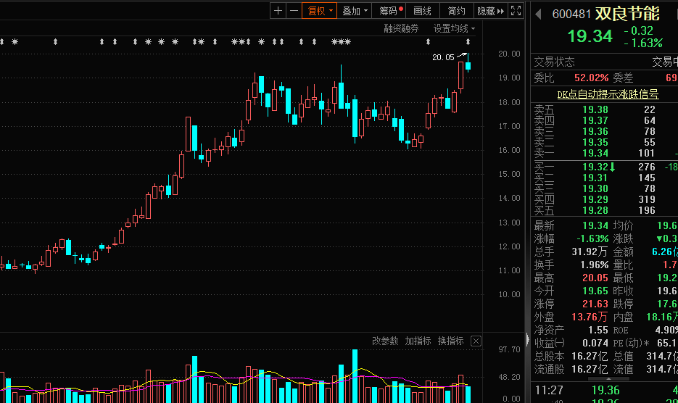Viewport: 678px width, 403px height.
Task: Click the 融资融券 label
Action: coord(401,28)
